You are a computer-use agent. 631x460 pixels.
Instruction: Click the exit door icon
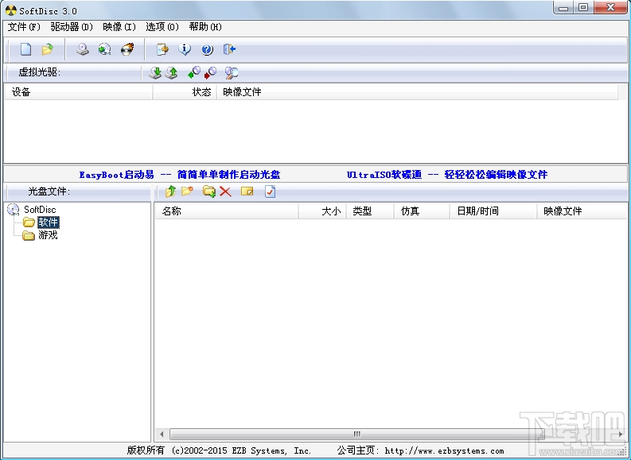[x=229, y=49]
